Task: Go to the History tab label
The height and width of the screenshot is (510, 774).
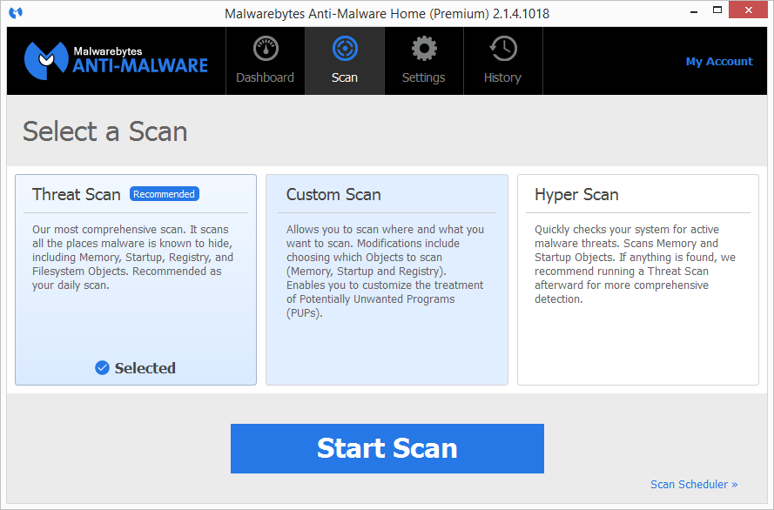Action: click(502, 77)
